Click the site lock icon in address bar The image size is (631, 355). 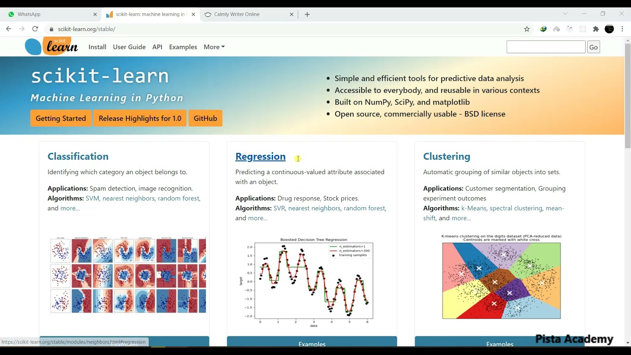click(x=51, y=29)
